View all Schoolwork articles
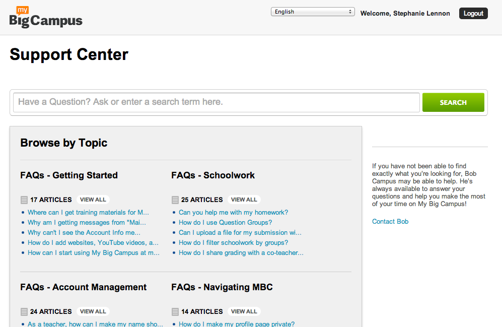Screen dimensions: 502x327 pos(244,200)
